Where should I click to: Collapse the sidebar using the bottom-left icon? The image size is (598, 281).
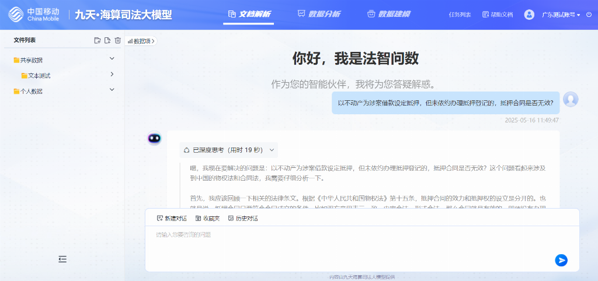click(x=62, y=259)
